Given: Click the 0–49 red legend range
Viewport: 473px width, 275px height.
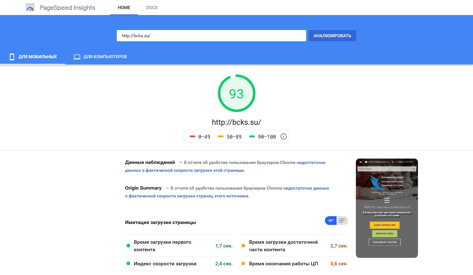Looking at the screenshot, I should coord(200,137).
